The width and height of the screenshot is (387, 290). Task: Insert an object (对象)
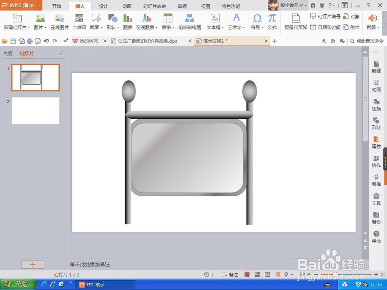click(x=351, y=17)
